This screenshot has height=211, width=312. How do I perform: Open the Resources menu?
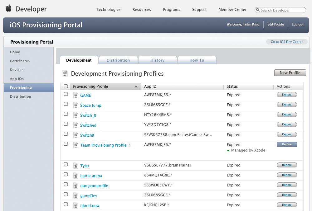[x=142, y=10]
